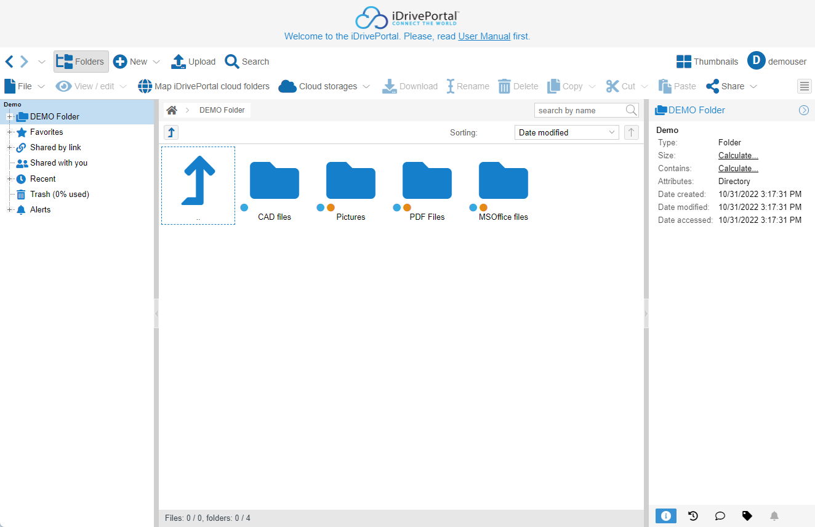The width and height of the screenshot is (815, 527).
Task: Switch to Thumbnails view mode
Action: click(707, 62)
